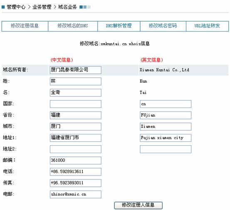Click the 电邮 email address field
The image size is (230, 210).
76,194
